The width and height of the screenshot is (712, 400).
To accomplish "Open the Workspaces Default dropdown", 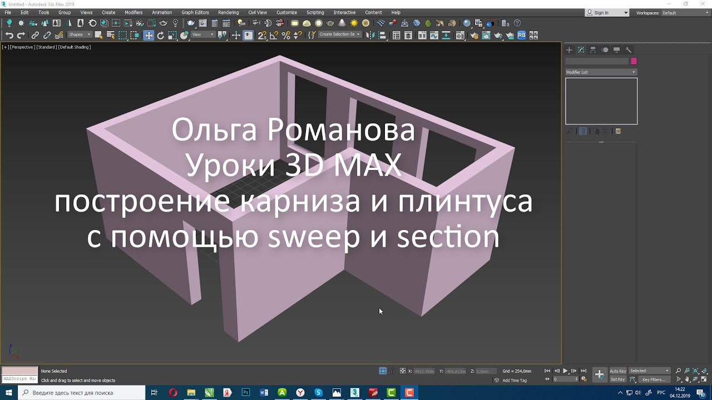I will coord(686,13).
